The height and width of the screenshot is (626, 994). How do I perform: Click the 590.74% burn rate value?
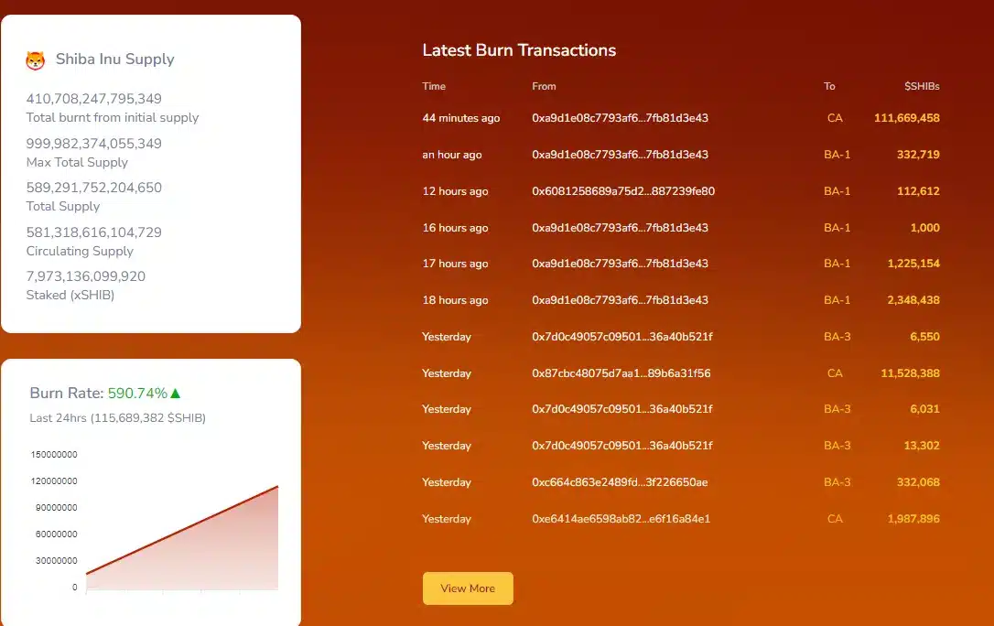(x=137, y=394)
